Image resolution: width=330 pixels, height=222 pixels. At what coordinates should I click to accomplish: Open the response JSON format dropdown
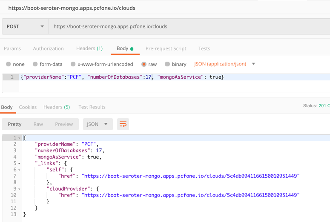98,124
